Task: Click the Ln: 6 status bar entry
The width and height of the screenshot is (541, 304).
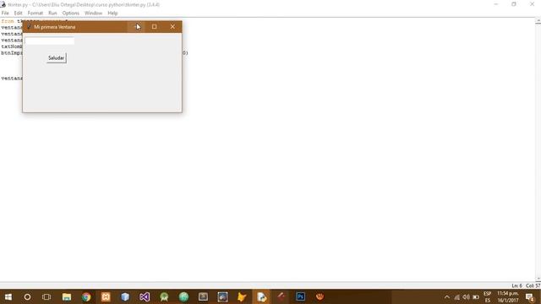Action: tap(516, 285)
